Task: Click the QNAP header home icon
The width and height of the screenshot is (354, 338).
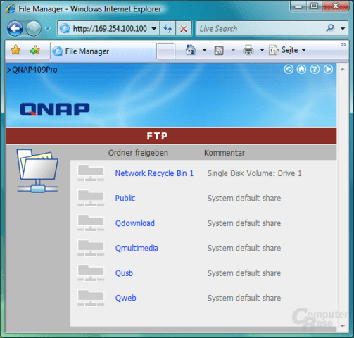Action: [x=302, y=69]
